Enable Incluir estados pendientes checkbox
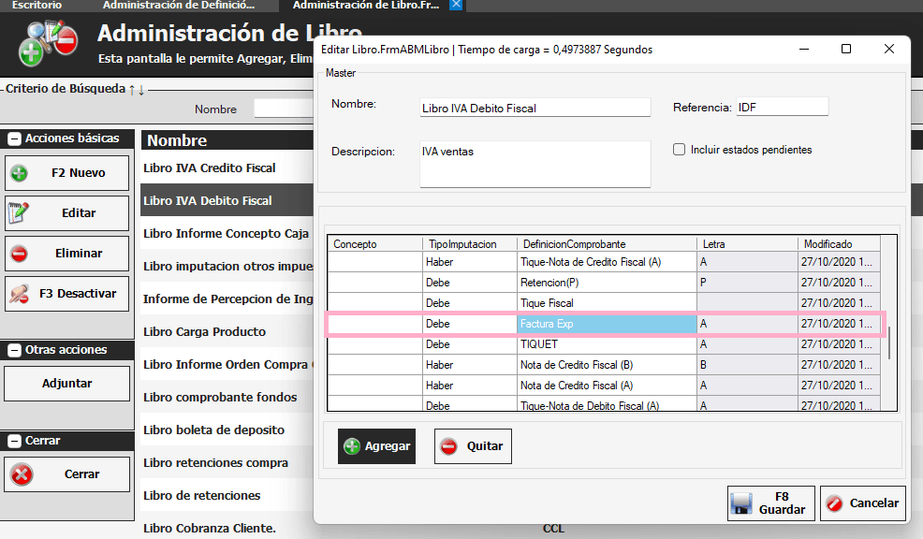This screenshot has width=923, height=539. 680,150
